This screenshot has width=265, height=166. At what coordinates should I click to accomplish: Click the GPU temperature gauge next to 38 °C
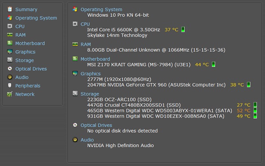[x=249, y=85]
